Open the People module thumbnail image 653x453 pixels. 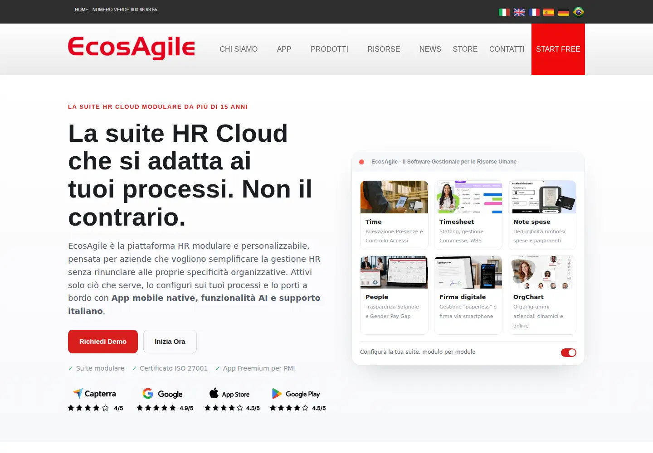394,272
